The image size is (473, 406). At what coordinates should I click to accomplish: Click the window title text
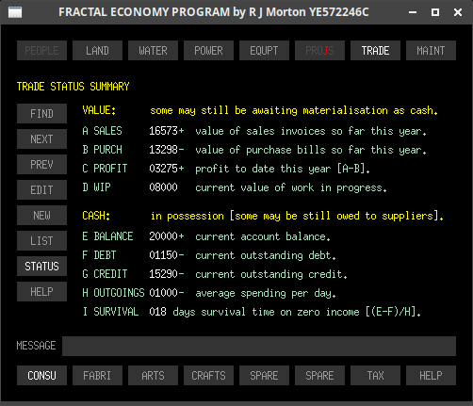coord(214,12)
